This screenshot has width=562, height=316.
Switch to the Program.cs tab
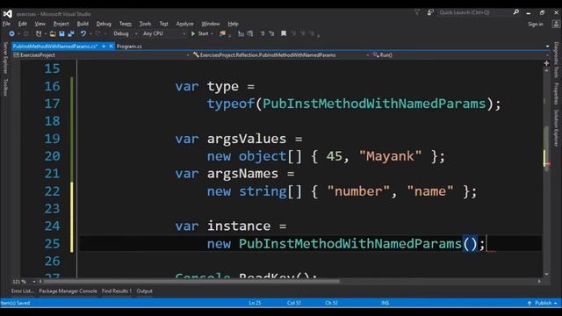pyautogui.click(x=129, y=47)
